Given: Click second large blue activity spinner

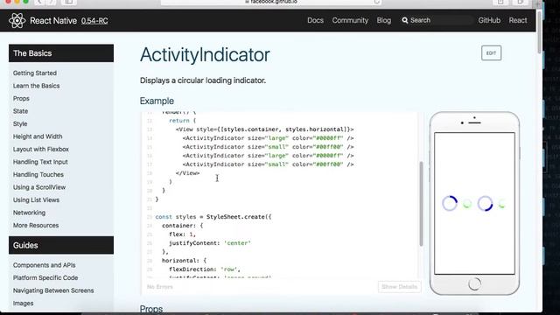Looking at the screenshot, I should pos(485,203).
